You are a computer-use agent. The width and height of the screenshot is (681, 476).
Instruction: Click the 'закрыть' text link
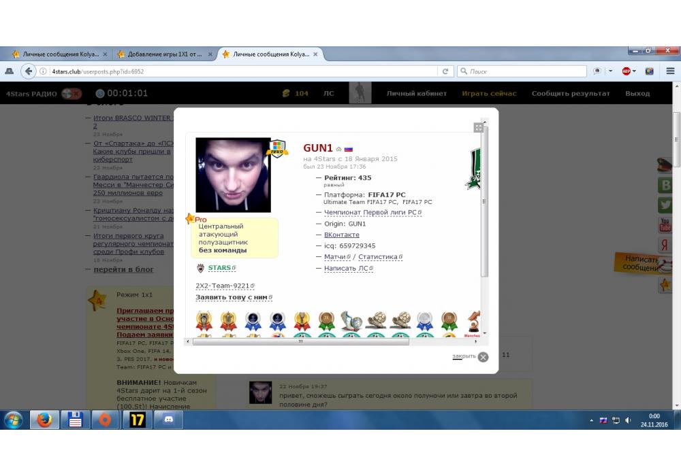[464, 356]
